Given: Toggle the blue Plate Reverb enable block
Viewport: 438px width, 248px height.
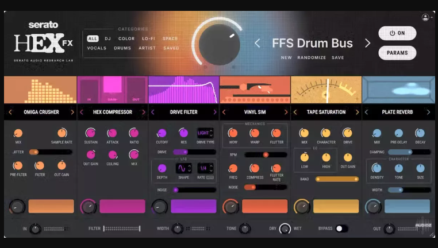Looking at the screenshot, I should pyautogui.click(x=408, y=206).
